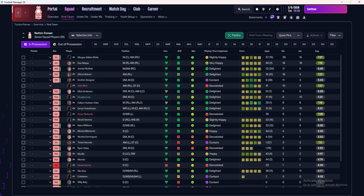Screen dimensions: 364x196
Task: Open the Picked dropdown for Morgan Gibbs-White
Action: pos(41,57)
